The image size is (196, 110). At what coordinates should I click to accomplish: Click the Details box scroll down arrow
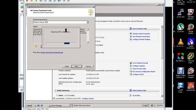click(88, 42)
